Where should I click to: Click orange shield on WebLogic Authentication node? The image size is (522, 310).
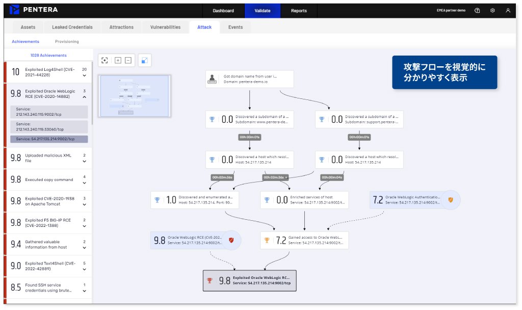(x=451, y=200)
